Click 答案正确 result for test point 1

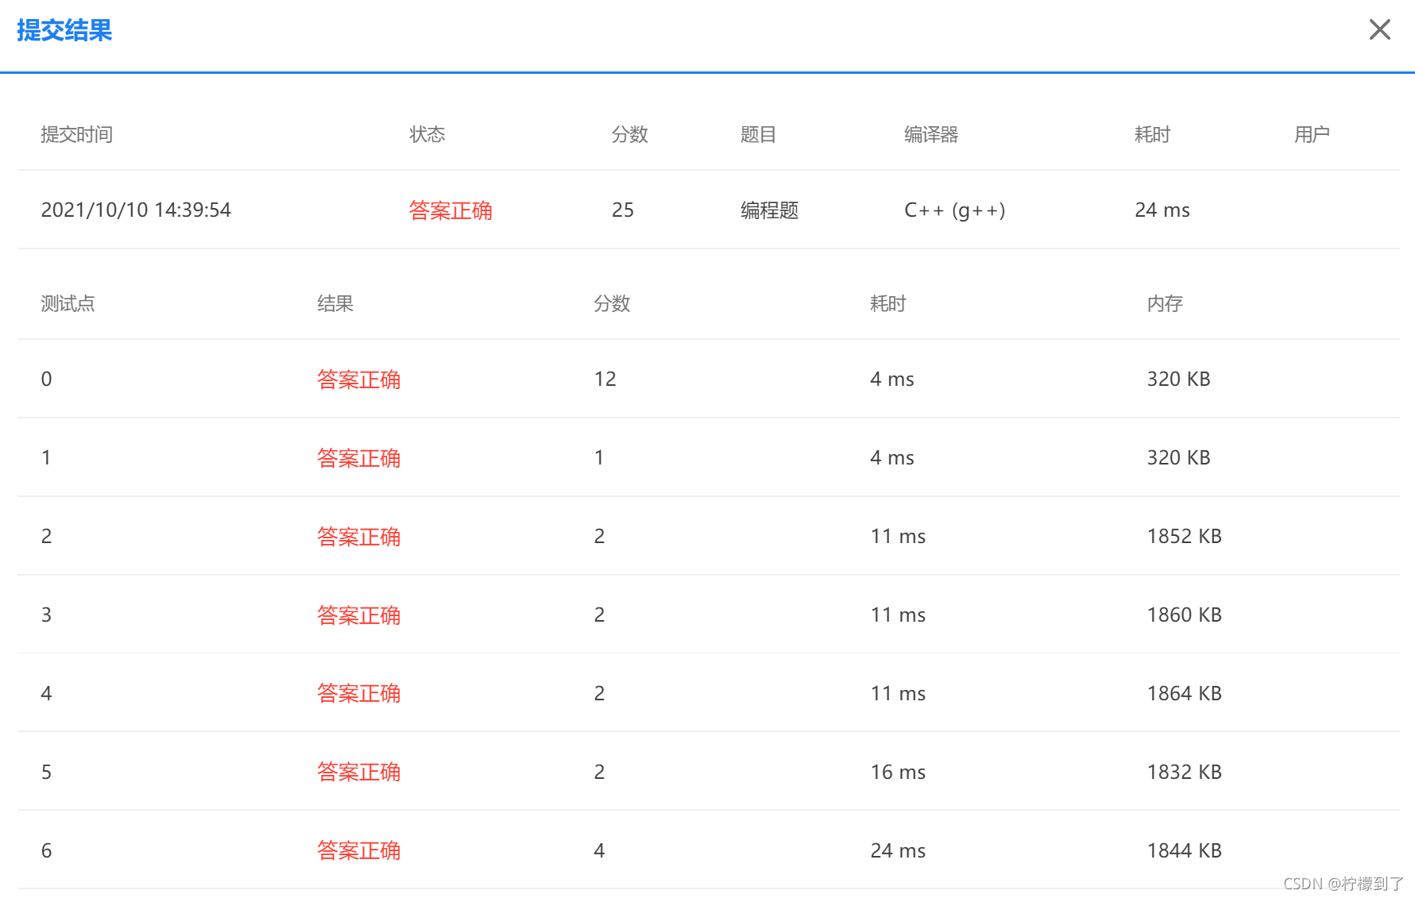point(359,458)
